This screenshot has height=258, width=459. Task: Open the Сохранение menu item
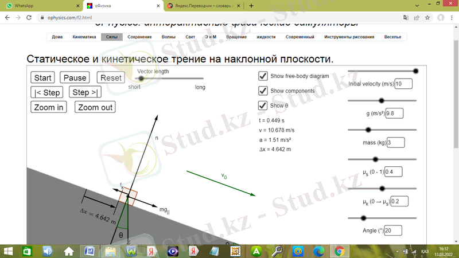point(139,37)
